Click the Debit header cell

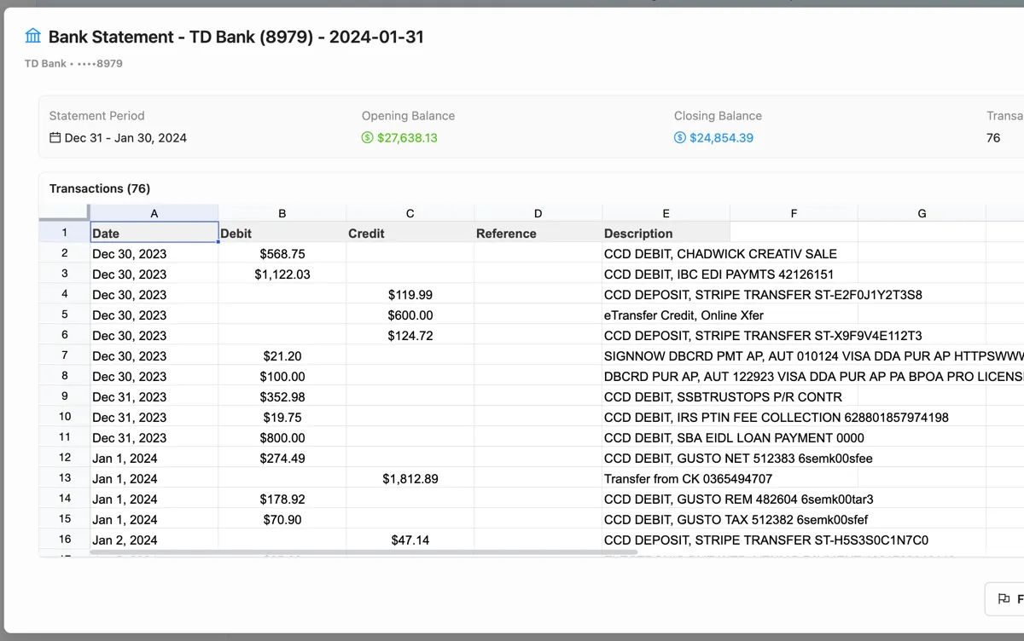[282, 234]
